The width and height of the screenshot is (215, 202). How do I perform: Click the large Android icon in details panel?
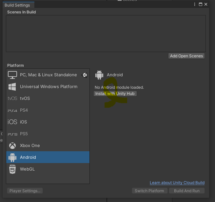(x=99, y=75)
